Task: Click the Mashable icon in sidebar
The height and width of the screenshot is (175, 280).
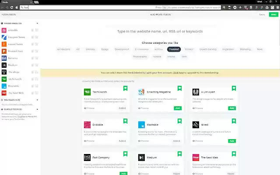Action: coord(4,86)
